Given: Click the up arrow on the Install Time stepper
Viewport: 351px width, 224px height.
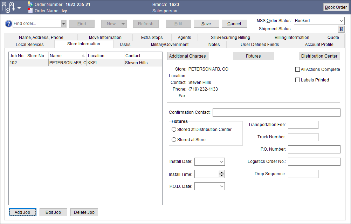Looking at the screenshot, I should pyautogui.click(x=221, y=172).
